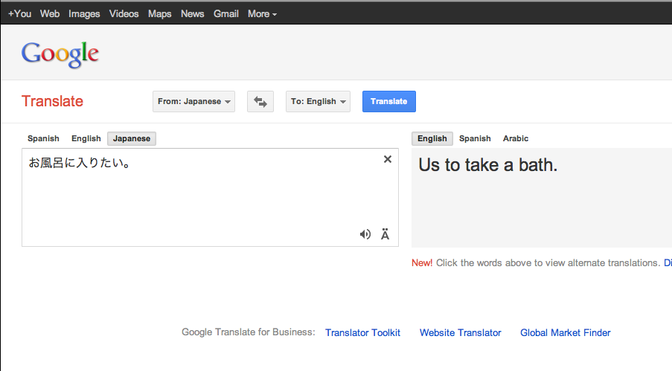Go to Images in top bar

(x=84, y=13)
